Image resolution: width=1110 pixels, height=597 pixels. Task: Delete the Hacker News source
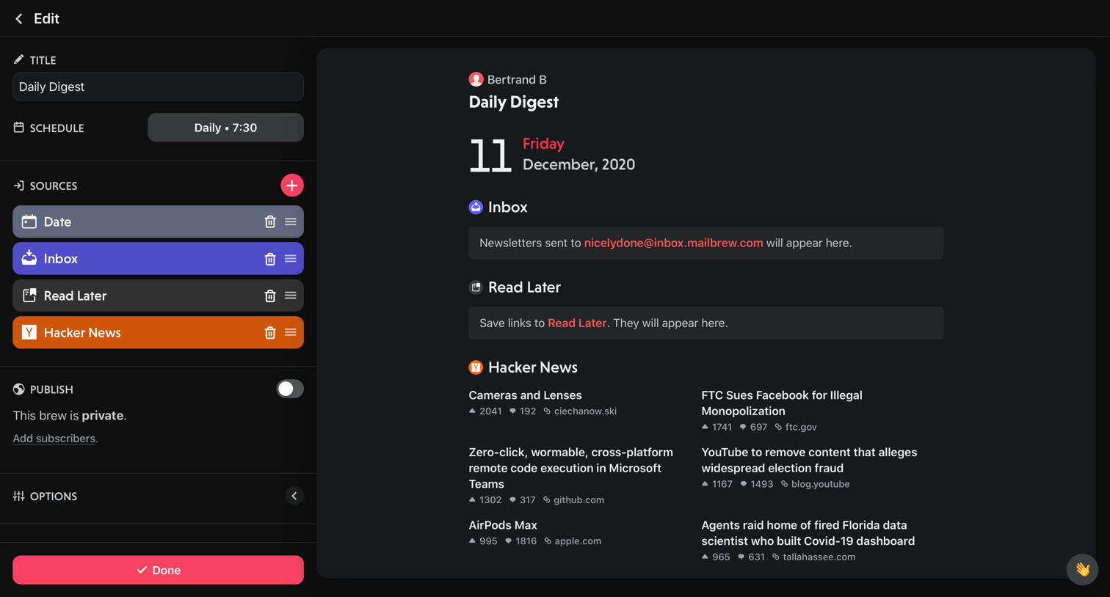270,333
